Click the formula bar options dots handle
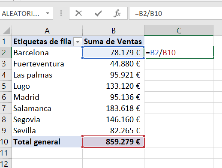 pos(61,13)
